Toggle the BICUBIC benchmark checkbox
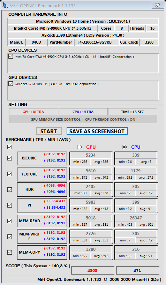The width and height of the screenshot is (166, 285). (10, 158)
